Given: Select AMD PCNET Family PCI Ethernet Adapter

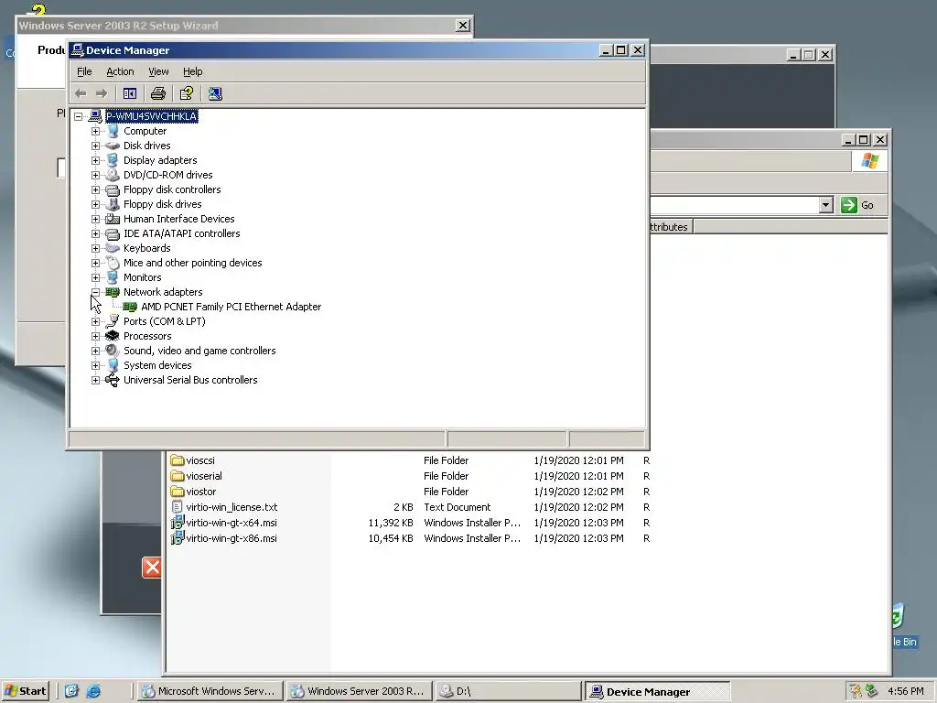Looking at the screenshot, I should pos(232,307).
